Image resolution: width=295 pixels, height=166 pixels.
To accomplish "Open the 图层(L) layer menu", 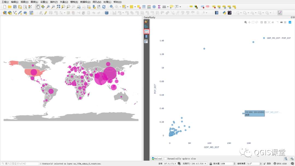I will [34, 2].
